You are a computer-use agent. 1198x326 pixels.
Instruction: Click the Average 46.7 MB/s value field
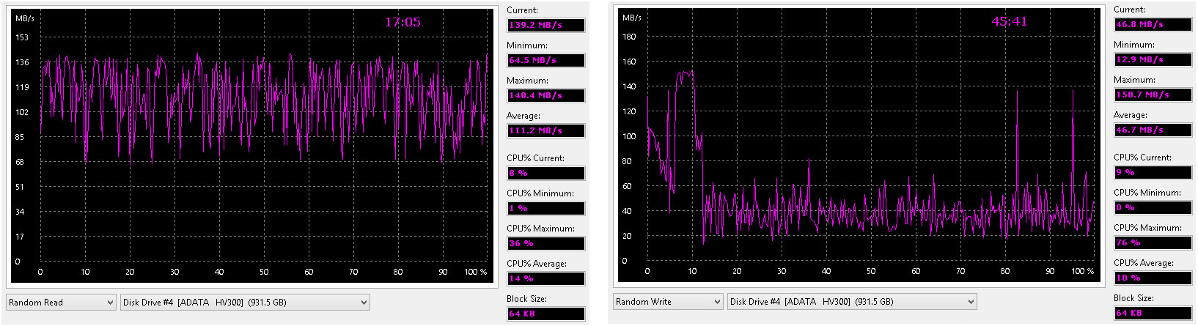[x=1153, y=130]
